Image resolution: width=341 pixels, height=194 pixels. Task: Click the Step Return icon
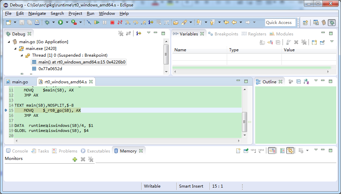coord(143,22)
